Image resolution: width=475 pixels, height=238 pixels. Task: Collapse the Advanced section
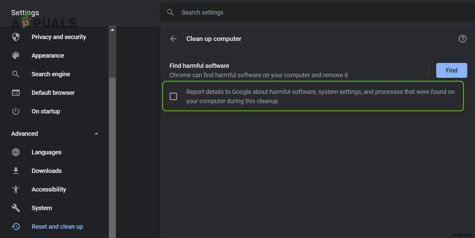point(96,133)
